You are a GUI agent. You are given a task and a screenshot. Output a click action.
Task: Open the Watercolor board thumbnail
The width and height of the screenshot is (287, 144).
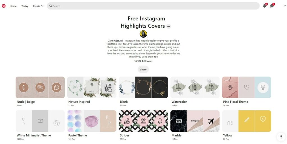pyautogui.click(x=195, y=87)
